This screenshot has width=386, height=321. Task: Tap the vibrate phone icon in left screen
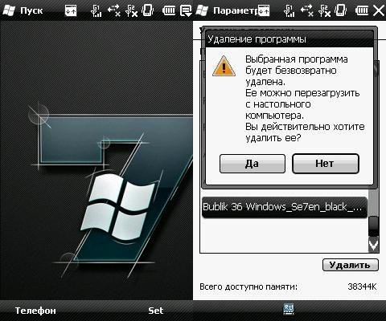point(148,10)
